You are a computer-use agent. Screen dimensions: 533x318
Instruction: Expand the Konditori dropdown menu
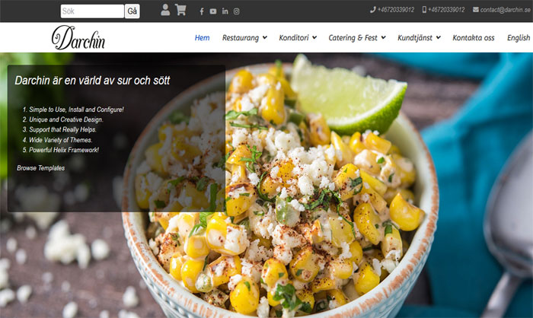click(298, 38)
